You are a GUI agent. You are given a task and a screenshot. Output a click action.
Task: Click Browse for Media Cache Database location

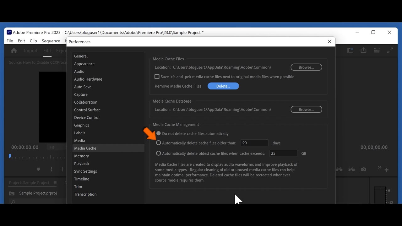(306, 110)
